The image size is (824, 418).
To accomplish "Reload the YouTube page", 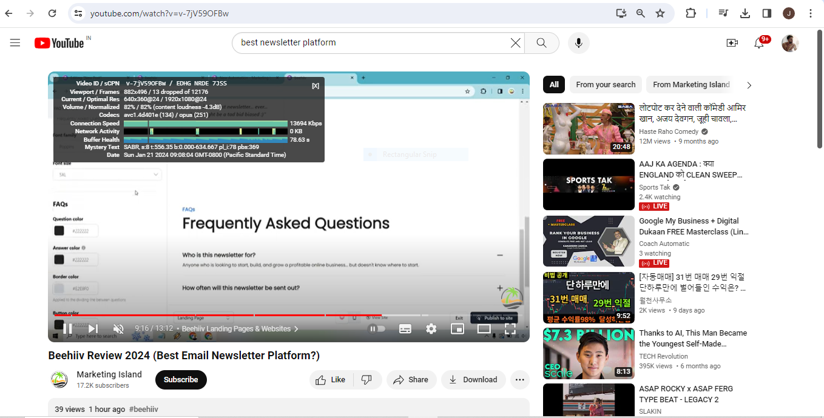I will tap(52, 13).
